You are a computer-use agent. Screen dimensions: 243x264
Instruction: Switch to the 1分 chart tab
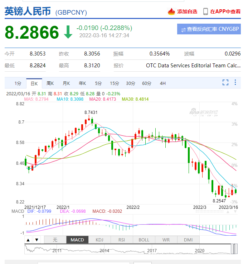(18, 83)
